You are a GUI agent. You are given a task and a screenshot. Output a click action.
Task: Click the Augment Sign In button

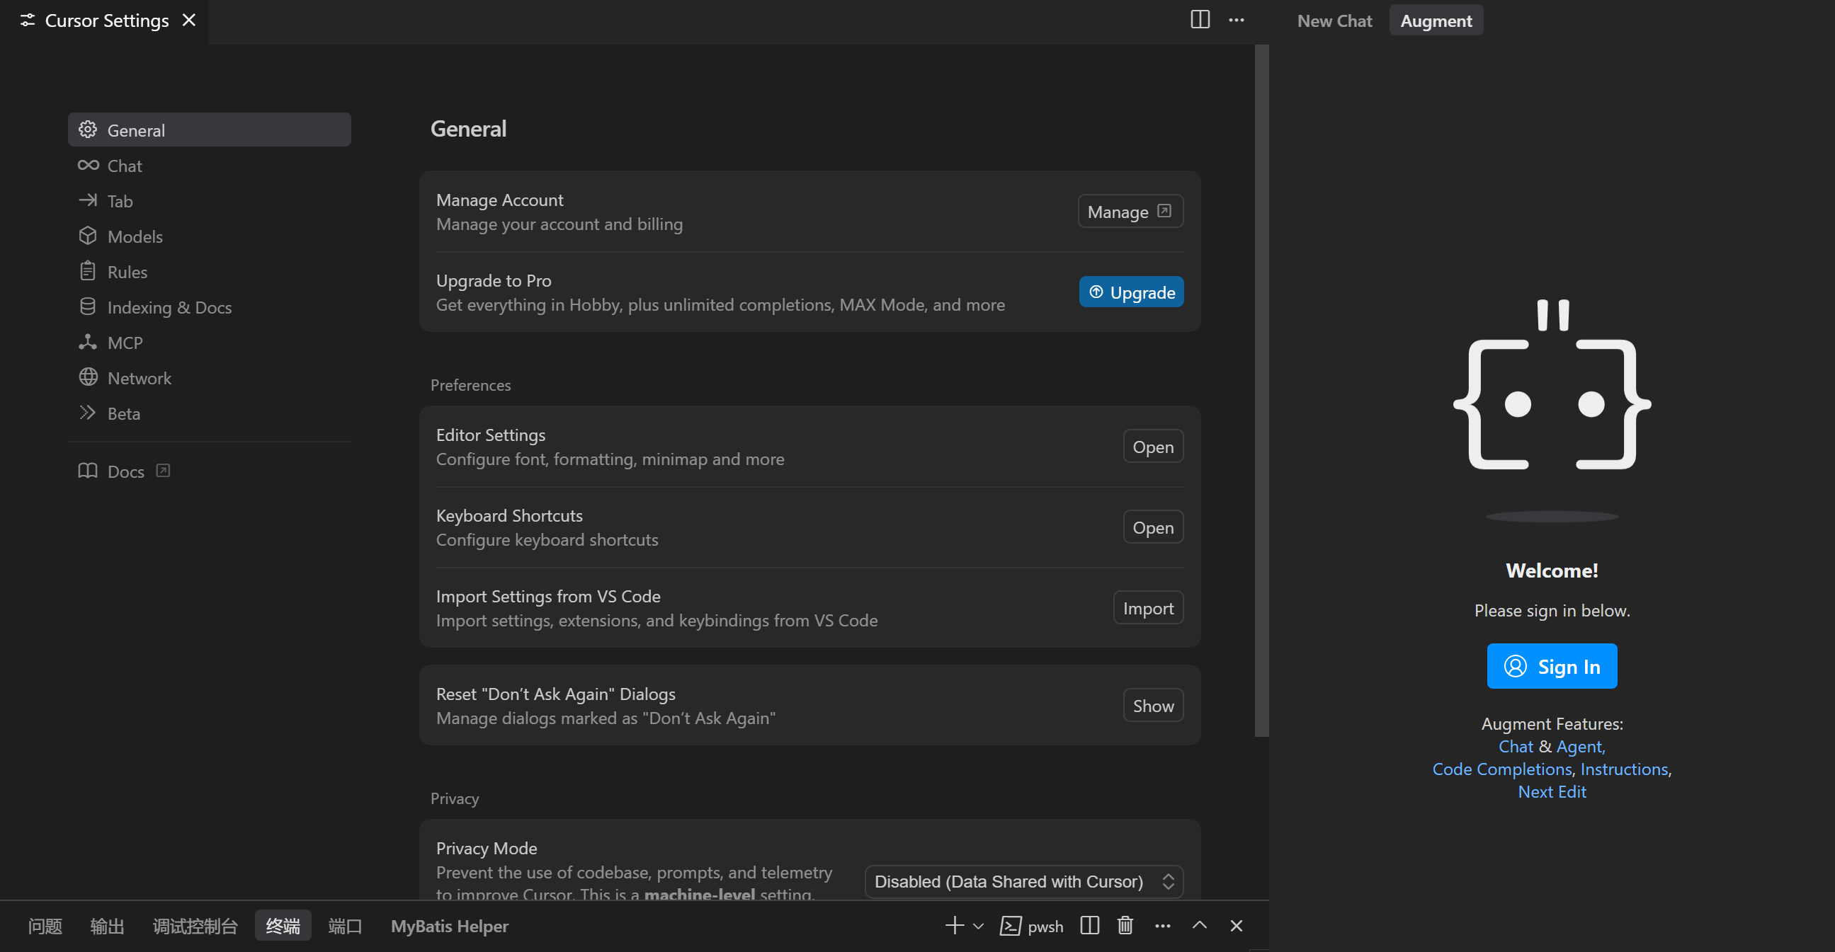[1552, 667]
